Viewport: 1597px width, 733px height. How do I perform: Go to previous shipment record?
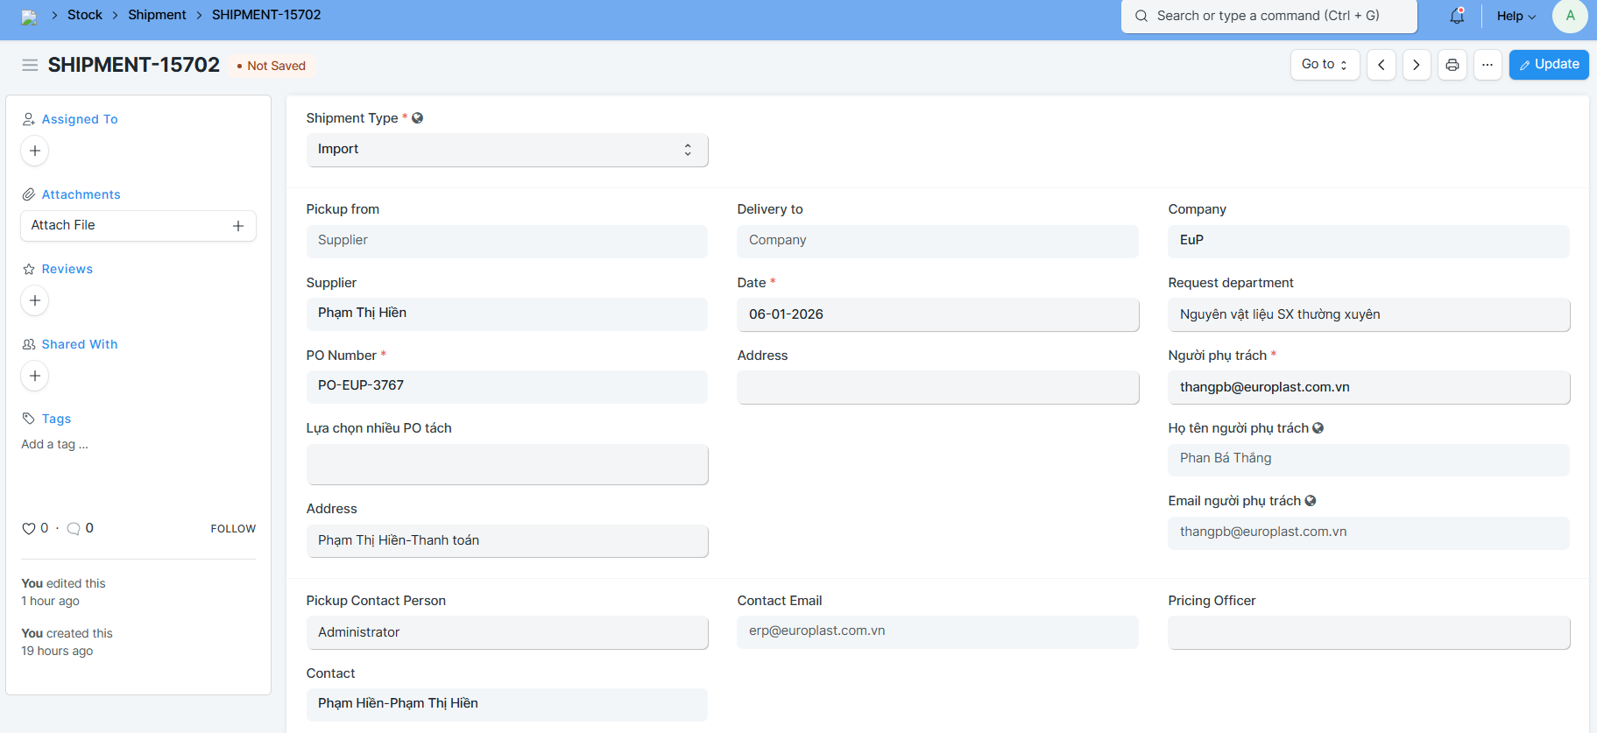point(1381,65)
